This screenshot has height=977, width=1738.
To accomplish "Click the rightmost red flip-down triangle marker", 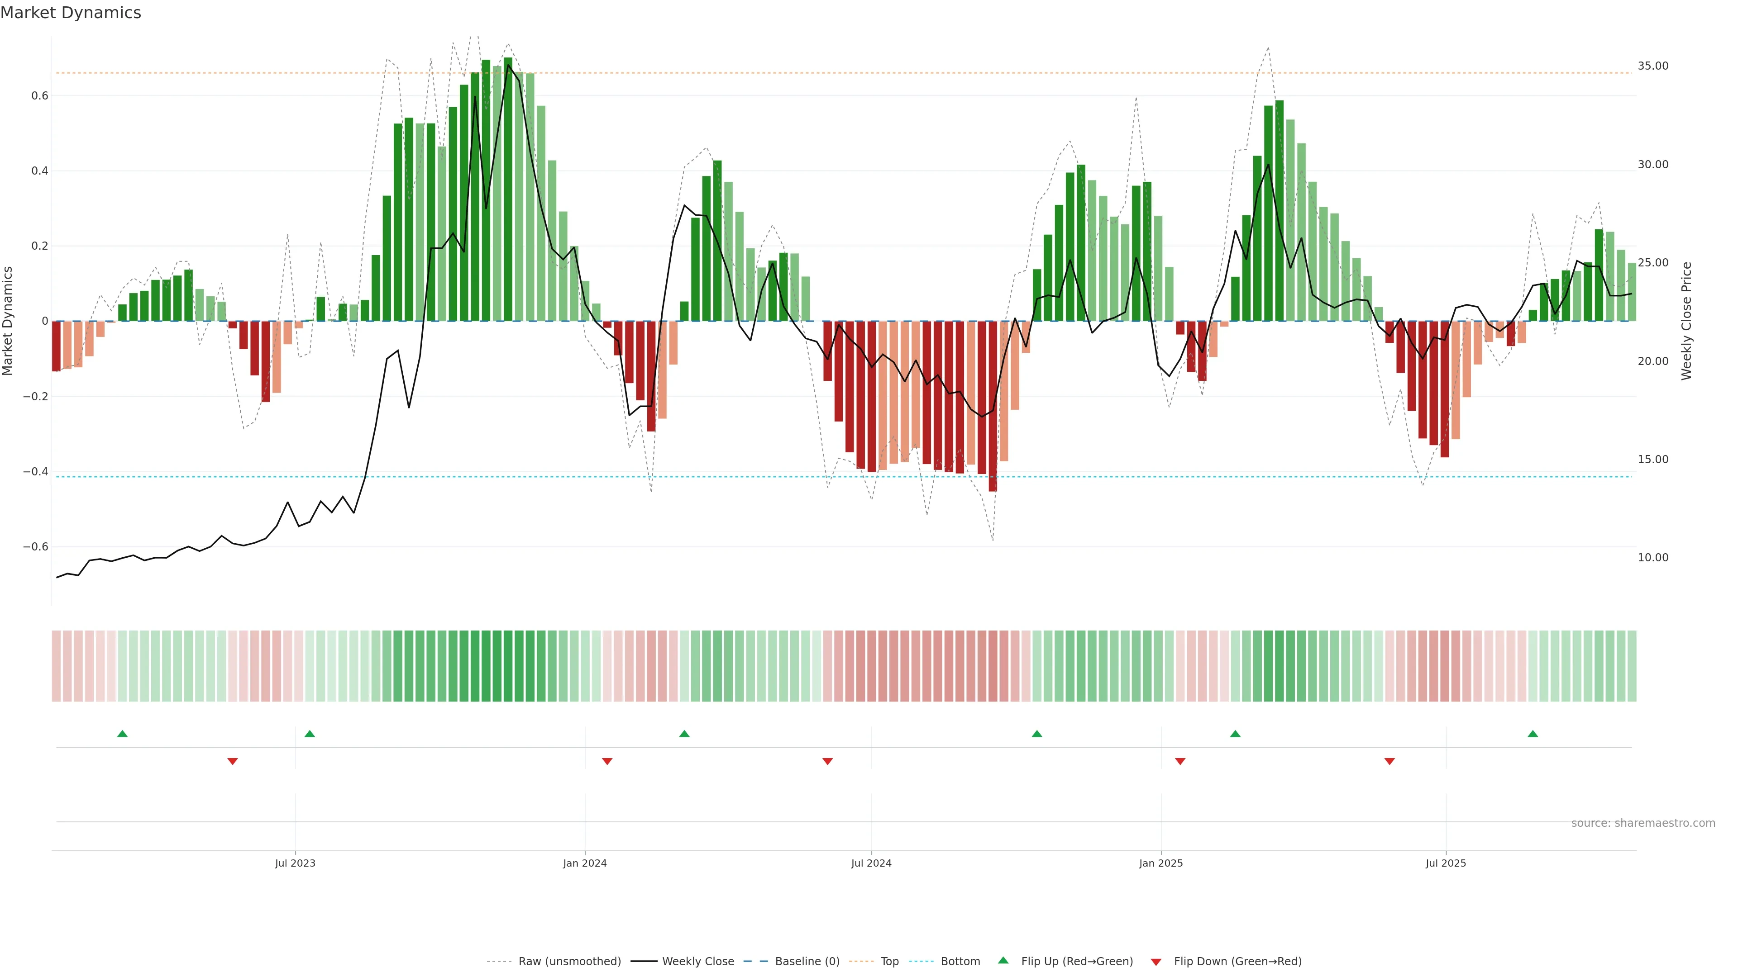I will 1390,761.
